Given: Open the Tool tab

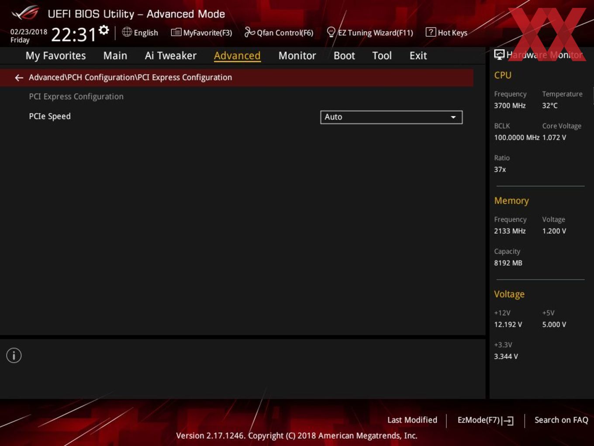Looking at the screenshot, I should (x=382, y=56).
